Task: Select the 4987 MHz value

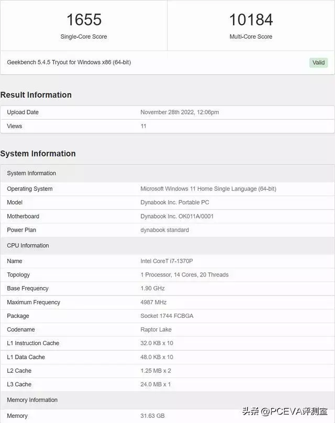Action: pyautogui.click(x=153, y=302)
